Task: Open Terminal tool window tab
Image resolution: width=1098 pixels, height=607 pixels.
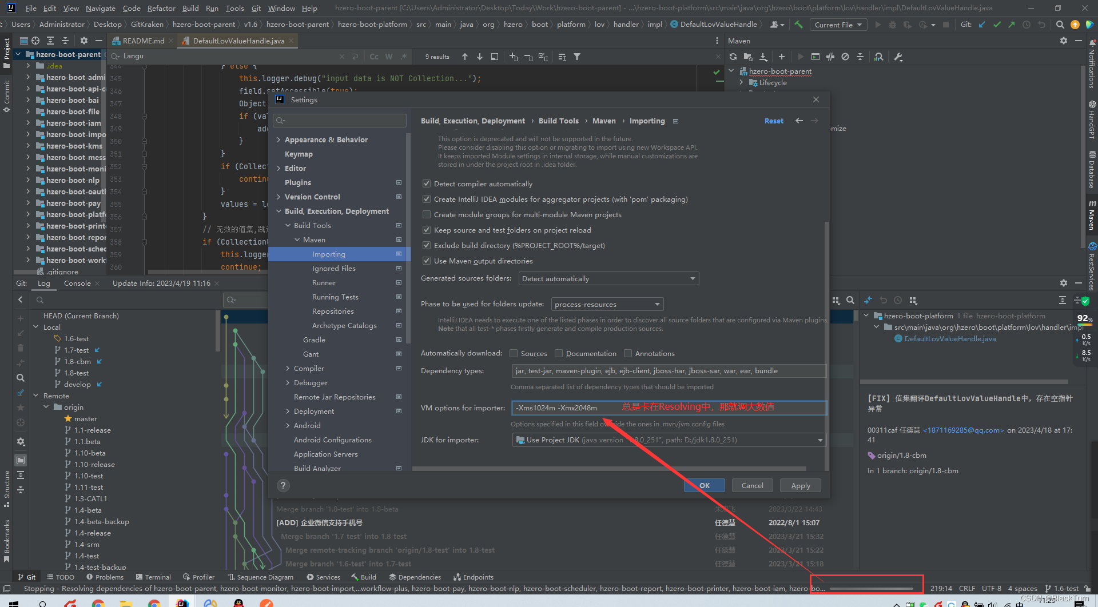Action: (153, 577)
